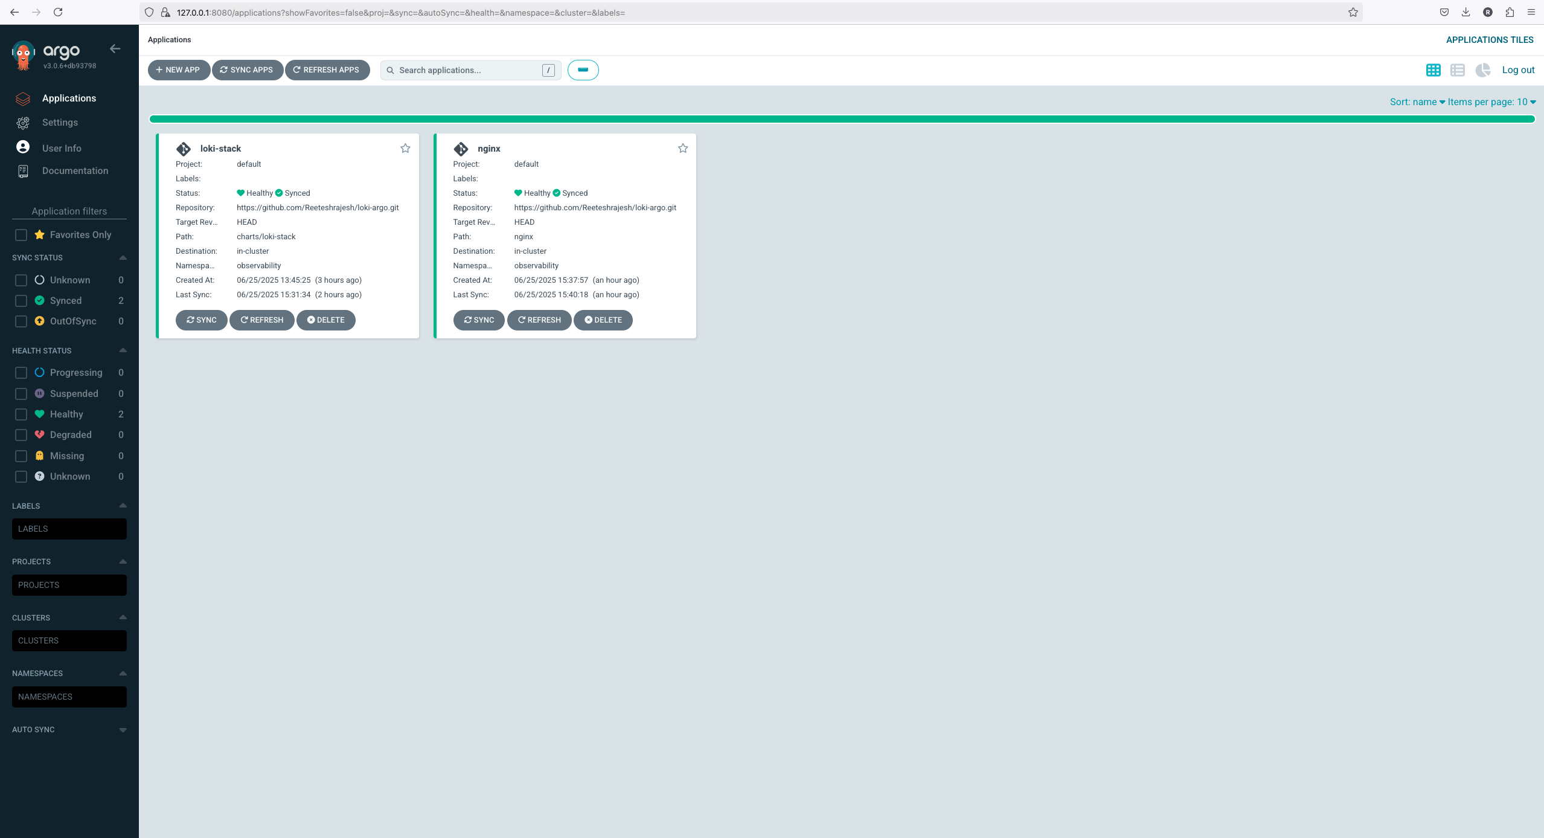This screenshot has width=1544, height=838.
Task: Expand the Auto Sync filter section
Action: click(x=123, y=730)
